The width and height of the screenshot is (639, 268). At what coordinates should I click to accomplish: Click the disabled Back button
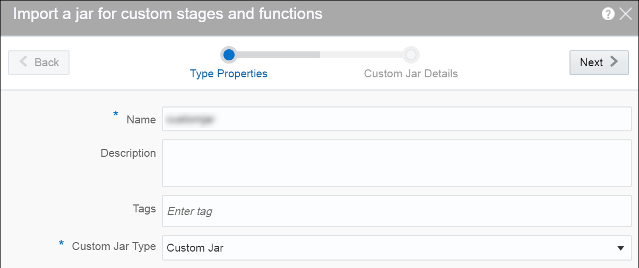click(x=39, y=62)
